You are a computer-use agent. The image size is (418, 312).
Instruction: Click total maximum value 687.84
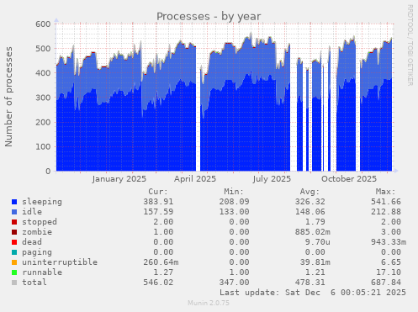[x=386, y=283]
